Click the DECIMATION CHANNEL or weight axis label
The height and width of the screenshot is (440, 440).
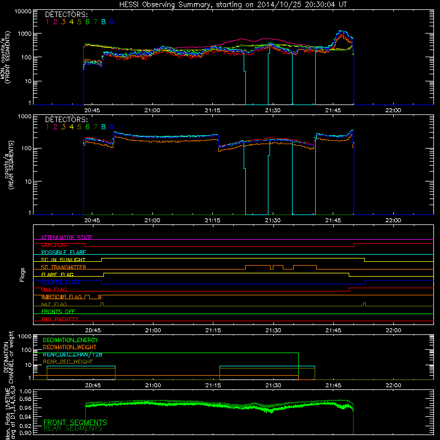[8, 357]
